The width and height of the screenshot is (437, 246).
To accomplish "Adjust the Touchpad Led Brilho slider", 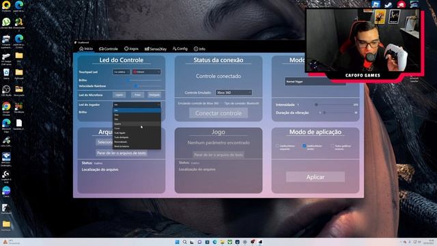I will click(137, 80).
